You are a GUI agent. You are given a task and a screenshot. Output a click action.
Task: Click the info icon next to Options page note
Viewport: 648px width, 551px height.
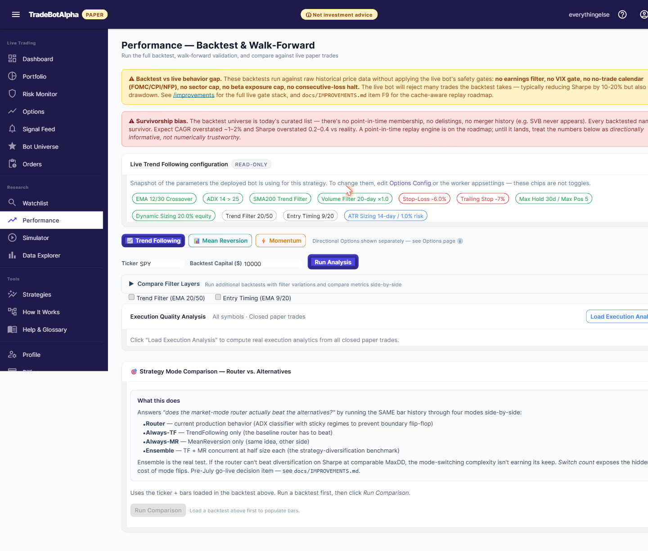tap(460, 241)
